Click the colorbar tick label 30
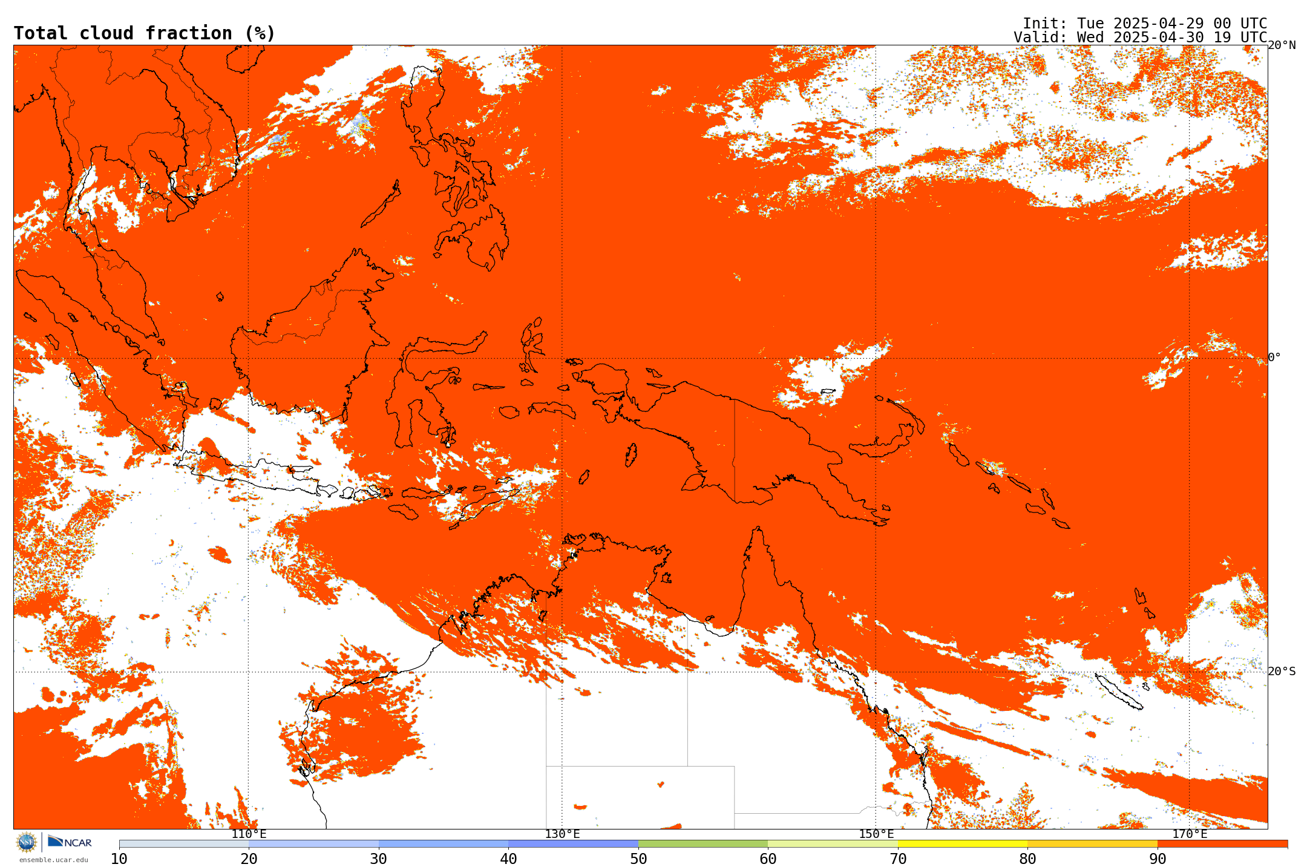The height and width of the screenshot is (867, 1307). coord(379,859)
